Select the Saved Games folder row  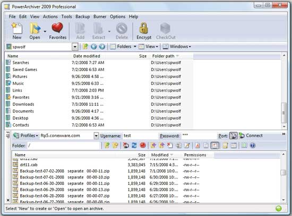click(x=24, y=69)
